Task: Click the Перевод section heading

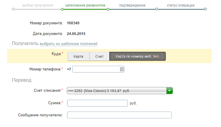Action: click(21, 80)
